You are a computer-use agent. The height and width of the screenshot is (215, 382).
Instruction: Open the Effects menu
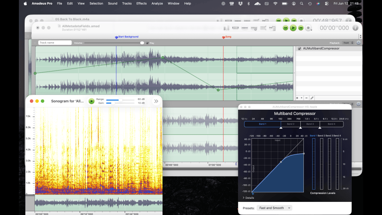[x=141, y=4]
